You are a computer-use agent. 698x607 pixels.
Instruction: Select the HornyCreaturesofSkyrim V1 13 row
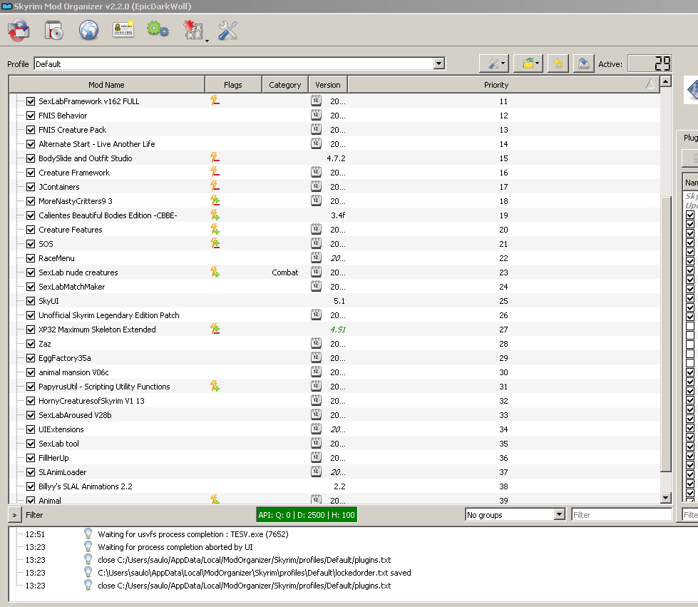334,401
